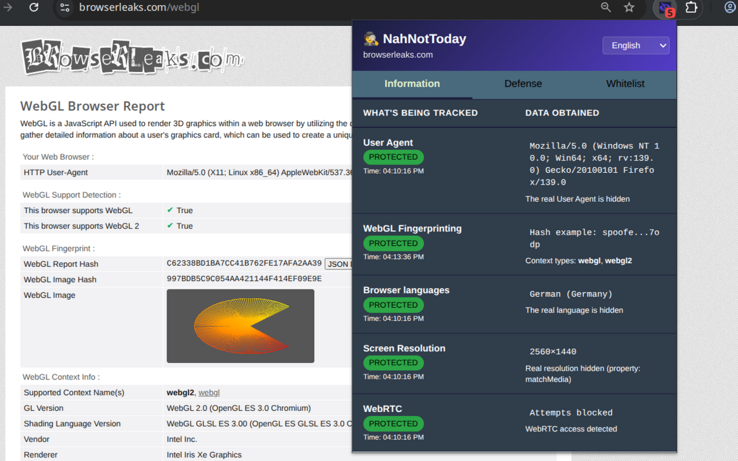Click the "WHAT'S BEING TRACKED" column header

tap(420, 113)
